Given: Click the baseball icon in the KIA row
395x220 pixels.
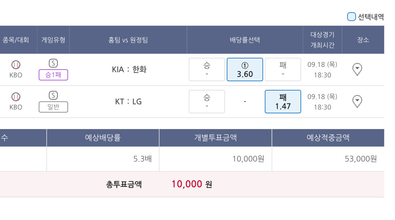Looking at the screenshot, I should (x=16, y=65).
